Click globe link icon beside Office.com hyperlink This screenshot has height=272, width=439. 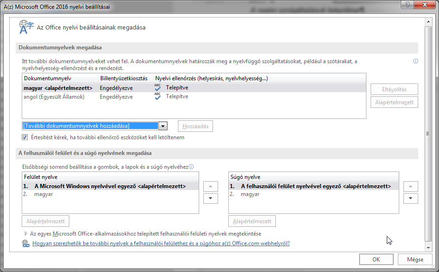point(26,243)
